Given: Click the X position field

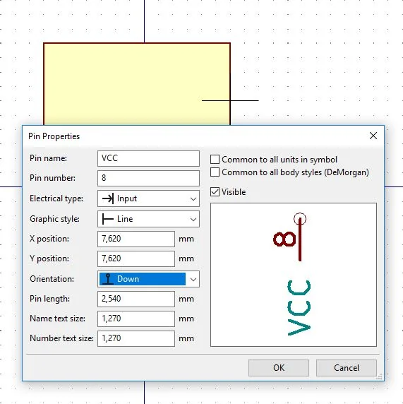Looking at the screenshot, I should click(x=136, y=239).
